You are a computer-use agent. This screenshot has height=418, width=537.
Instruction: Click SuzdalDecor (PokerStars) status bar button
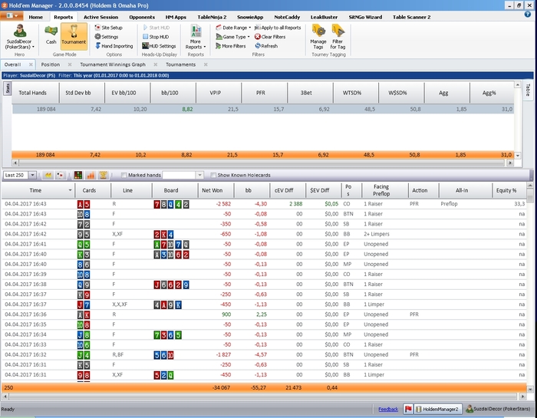click(498, 409)
